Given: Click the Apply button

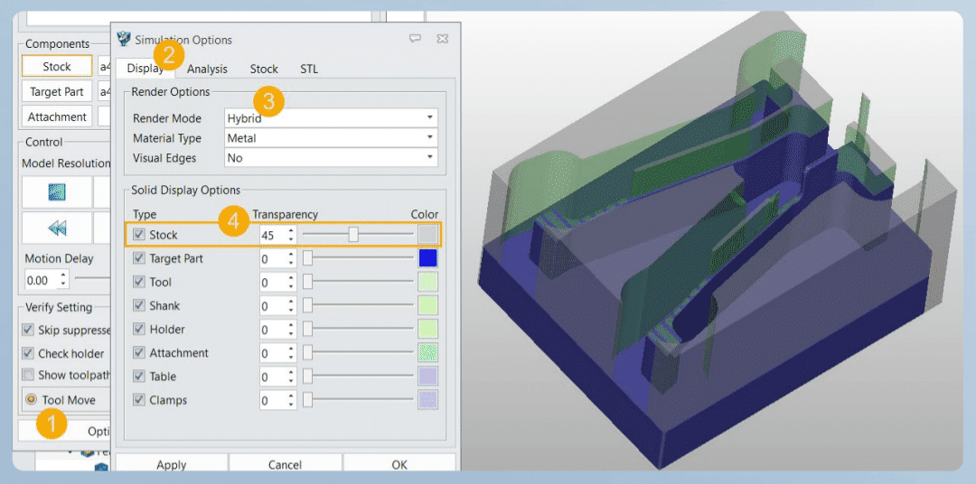Looking at the screenshot, I should point(171,463).
